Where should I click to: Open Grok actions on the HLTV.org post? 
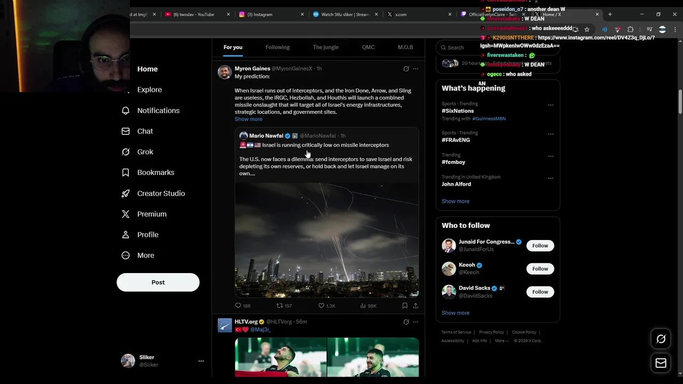pyautogui.click(x=406, y=322)
